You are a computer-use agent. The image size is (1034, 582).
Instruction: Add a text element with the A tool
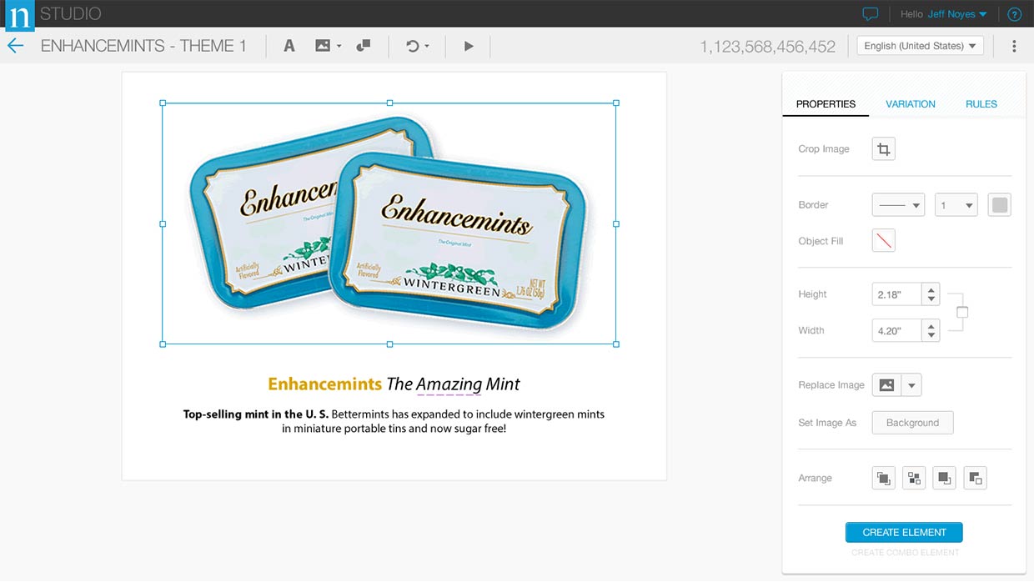pyautogui.click(x=289, y=46)
